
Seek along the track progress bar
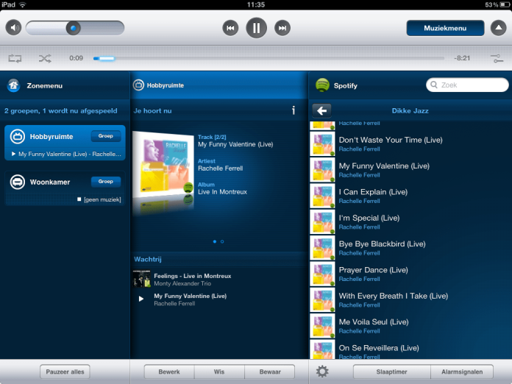tap(269, 58)
